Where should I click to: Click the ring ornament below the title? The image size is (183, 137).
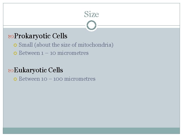(91, 25)
